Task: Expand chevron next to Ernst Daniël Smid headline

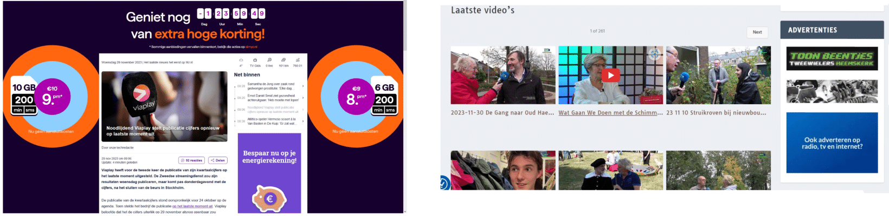Action: coord(303,98)
